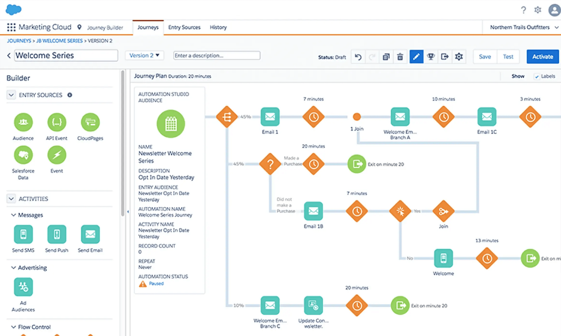Click the 1 Join merge point

(x=357, y=116)
